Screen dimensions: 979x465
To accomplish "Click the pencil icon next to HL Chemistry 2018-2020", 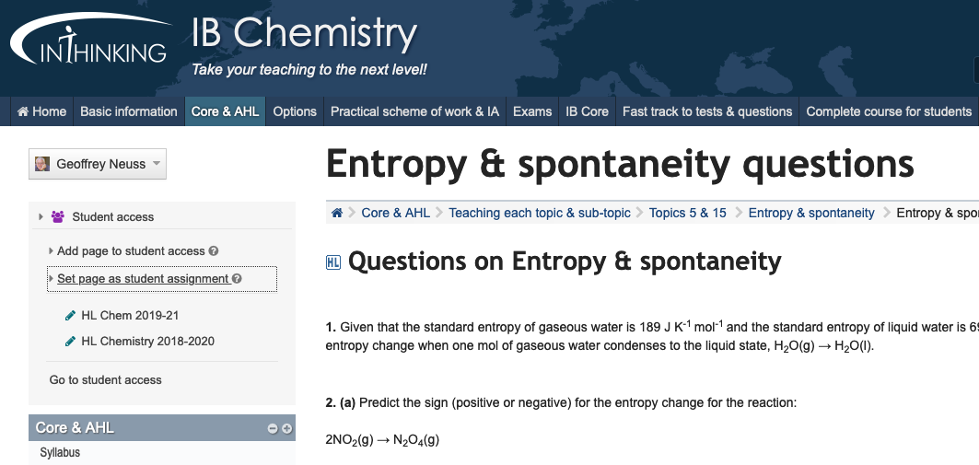I will coord(71,342).
